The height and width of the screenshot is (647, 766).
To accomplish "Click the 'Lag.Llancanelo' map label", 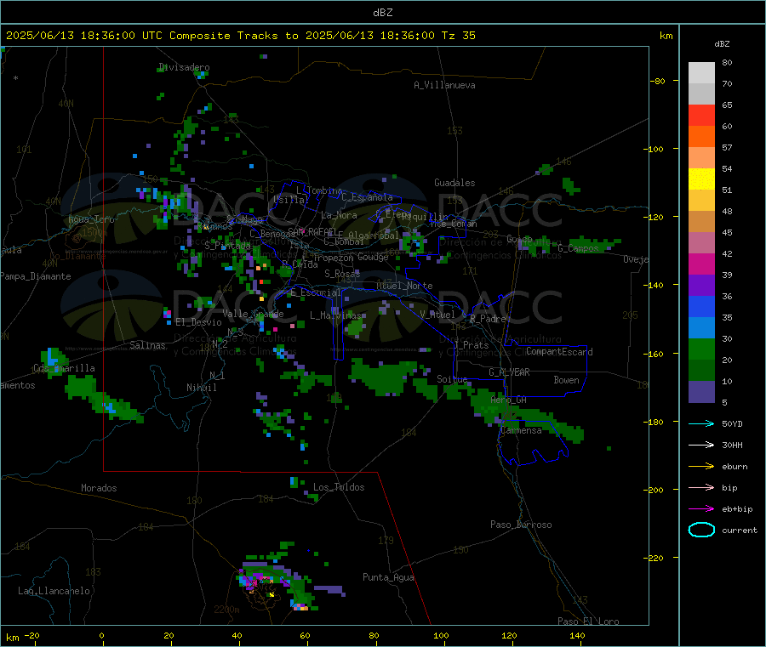I will [x=54, y=591].
